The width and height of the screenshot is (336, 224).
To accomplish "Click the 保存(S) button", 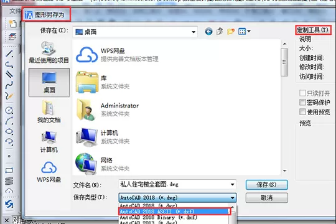I will (x=266, y=185).
